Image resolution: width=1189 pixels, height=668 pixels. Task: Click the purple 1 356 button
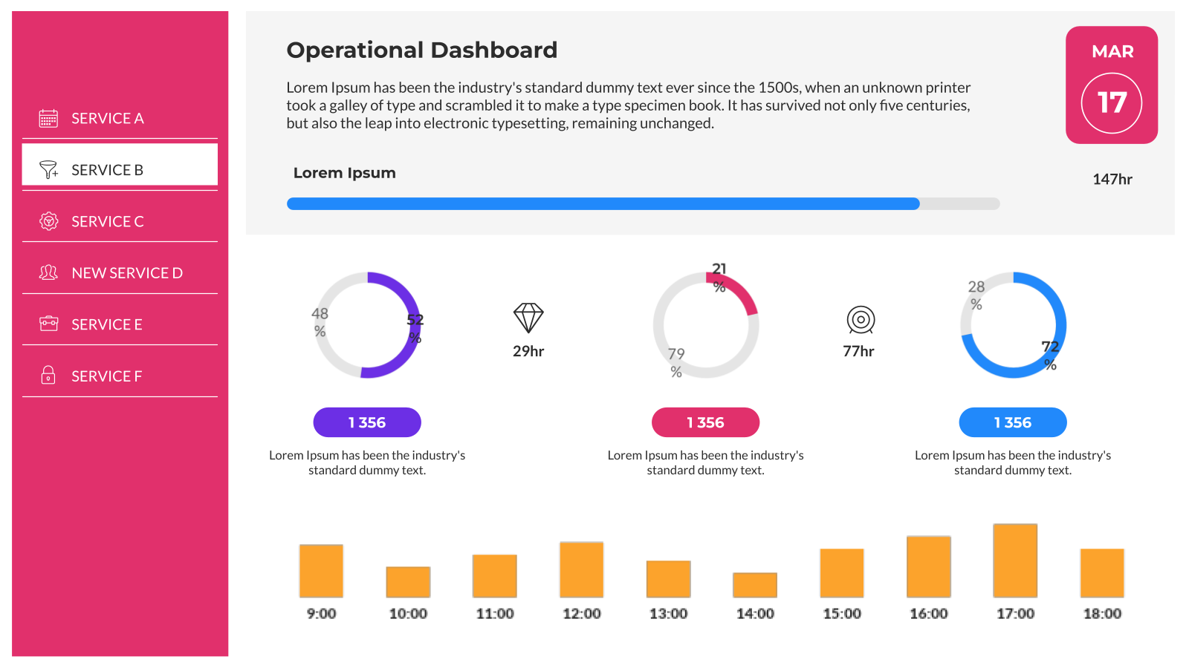coord(367,422)
